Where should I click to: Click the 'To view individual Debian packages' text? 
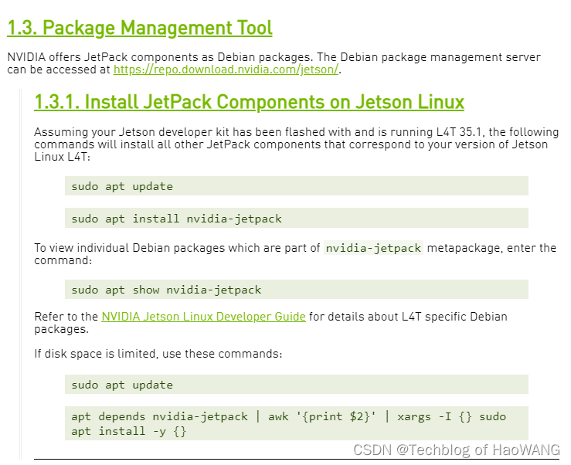coord(295,254)
